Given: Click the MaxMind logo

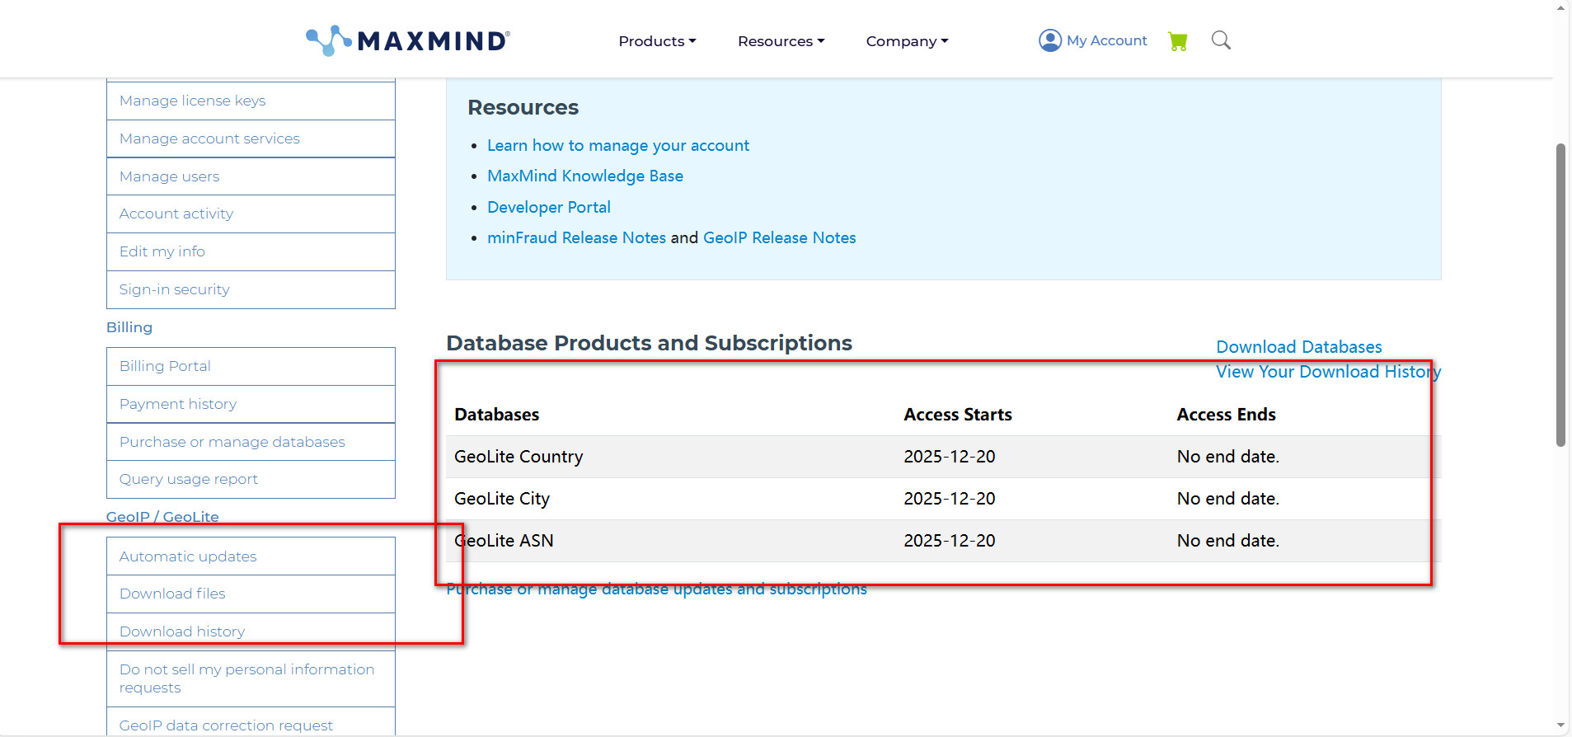Looking at the screenshot, I should [408, 40].
